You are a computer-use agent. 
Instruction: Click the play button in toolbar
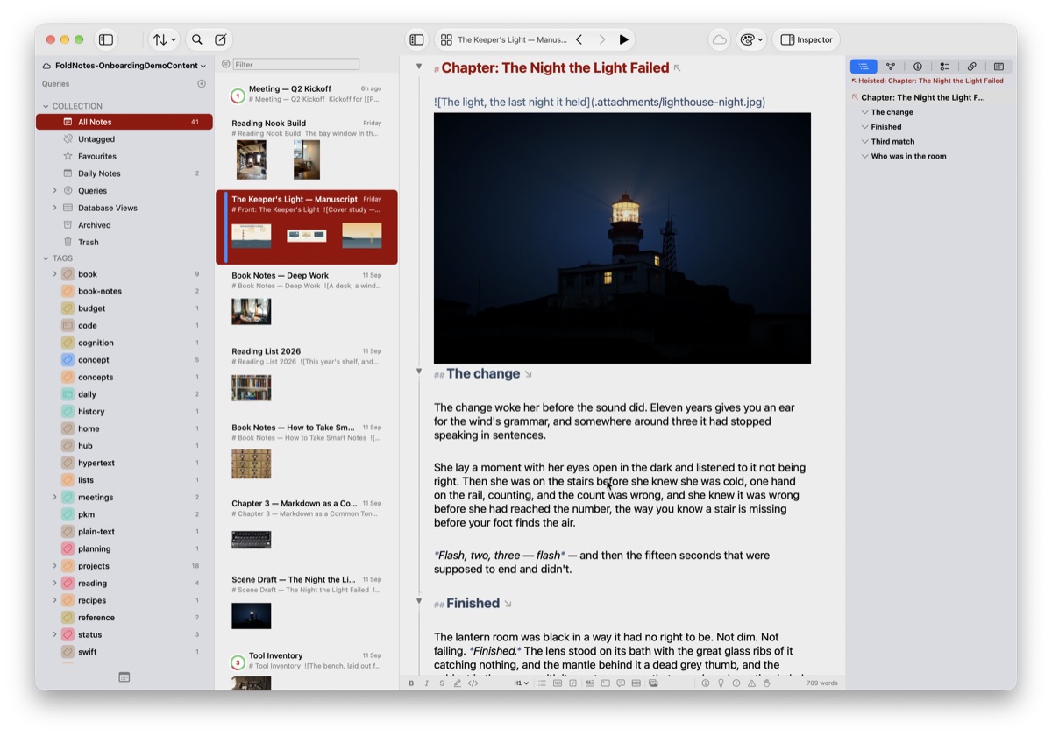pyautogui.click(x=623, y=39)
